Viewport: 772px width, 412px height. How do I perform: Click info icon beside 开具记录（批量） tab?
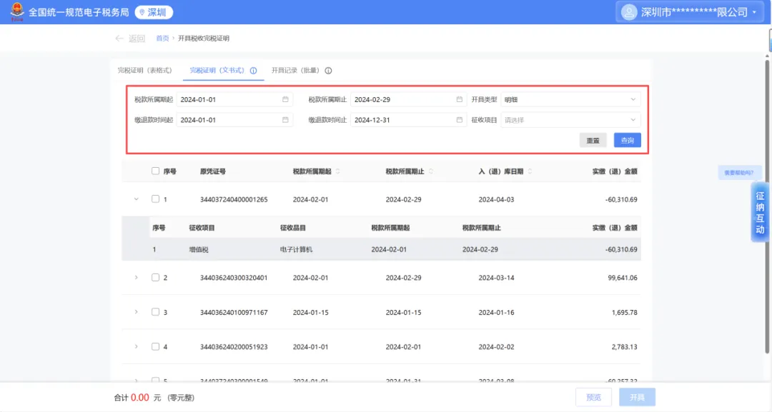(x=328, y=70)
